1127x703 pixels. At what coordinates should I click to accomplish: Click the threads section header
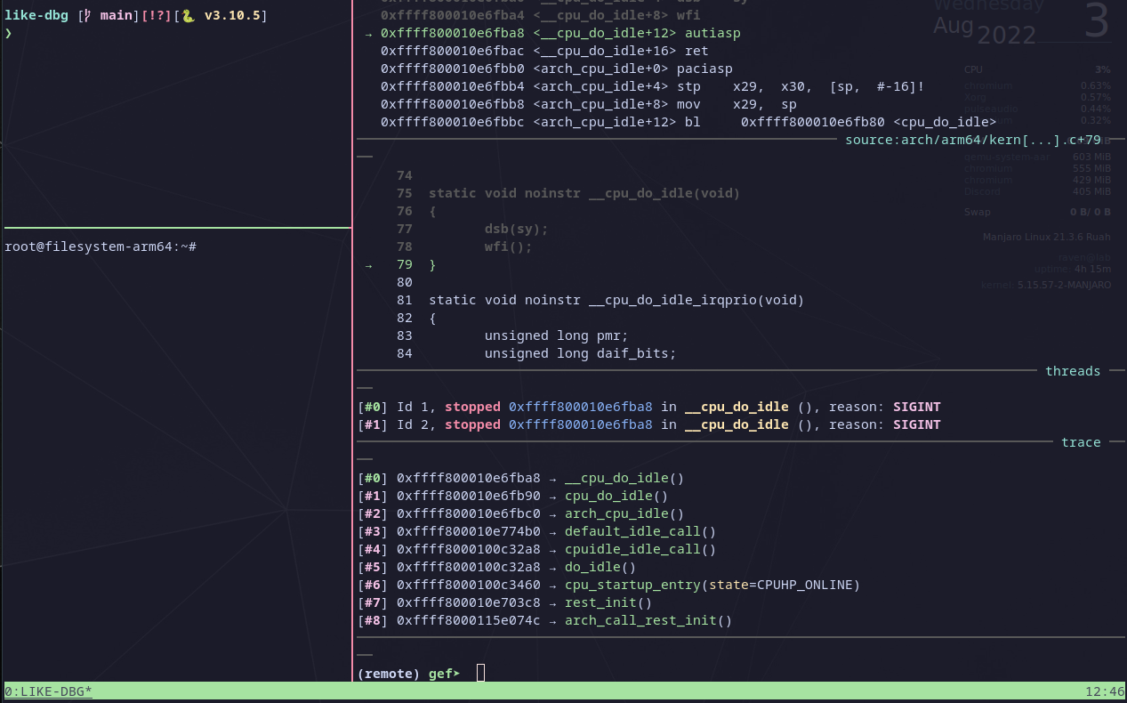tap(1073, 371)
